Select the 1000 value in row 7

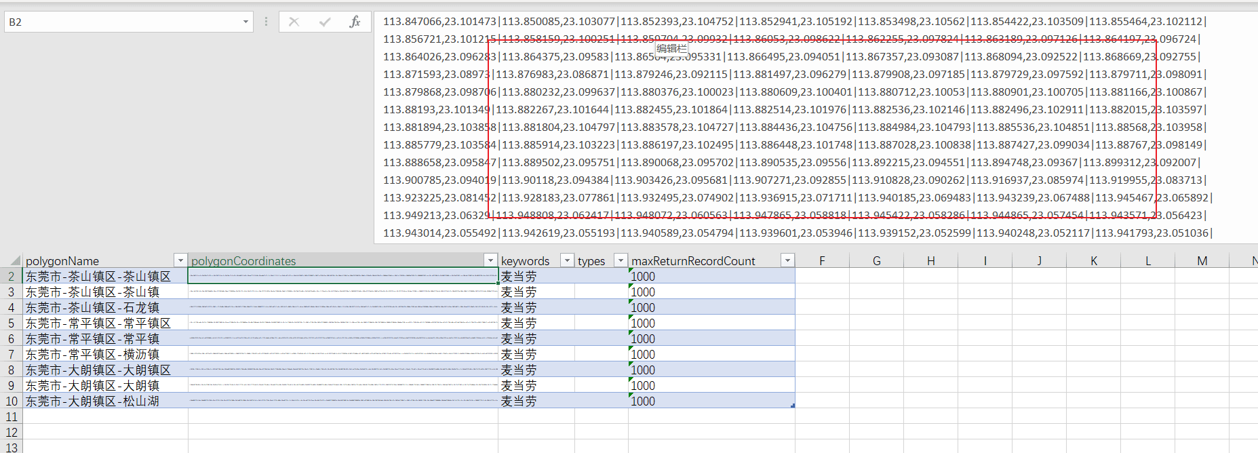(711, 354)
